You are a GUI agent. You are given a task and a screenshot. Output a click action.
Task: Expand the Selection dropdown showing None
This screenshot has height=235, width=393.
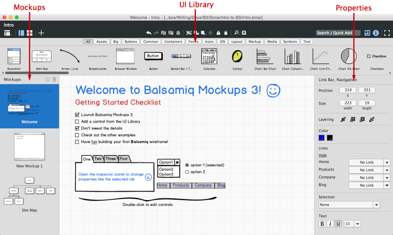click(x=377, y=205)
